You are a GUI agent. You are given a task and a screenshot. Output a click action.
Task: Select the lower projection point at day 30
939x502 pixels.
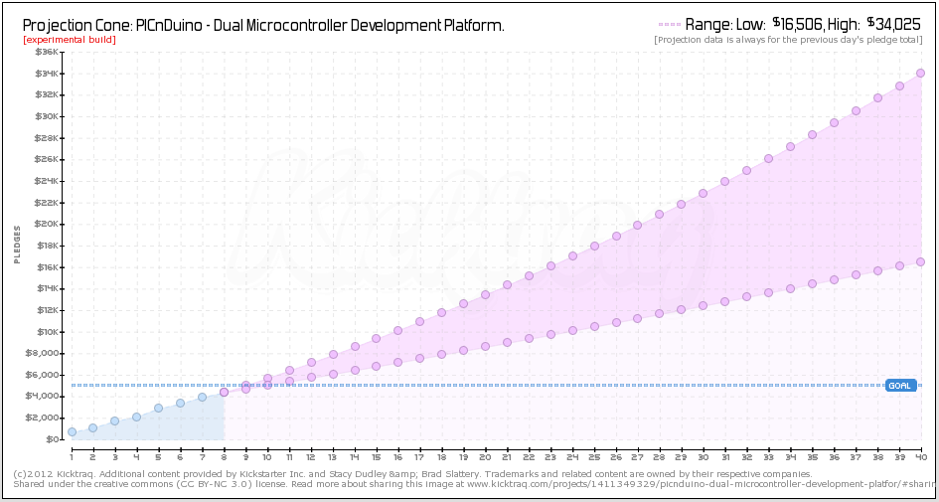pyautogui.click(x=704, y=305)
